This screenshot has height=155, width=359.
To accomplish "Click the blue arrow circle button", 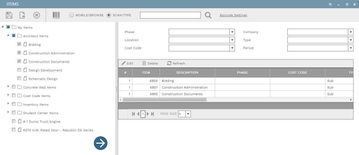I will [x=101, y=143].
